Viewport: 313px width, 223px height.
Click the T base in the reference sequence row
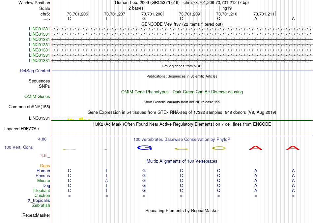(x=107, y=18)
